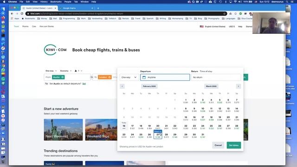The width and height of the screenshot is (297, 167).
Task: Remove Austin tag from From field
Action: pyautogui.click(x=63, y=77)
